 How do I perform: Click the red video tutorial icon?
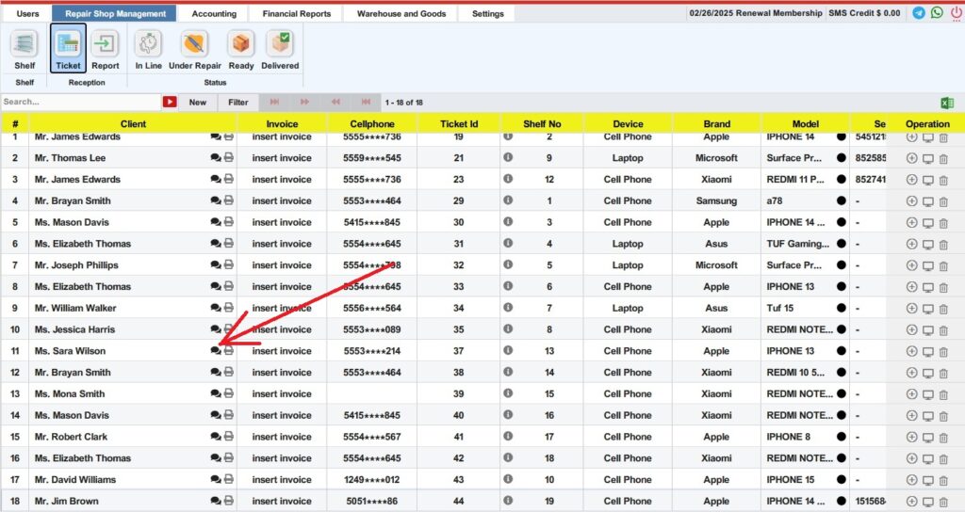click(170, 102)
